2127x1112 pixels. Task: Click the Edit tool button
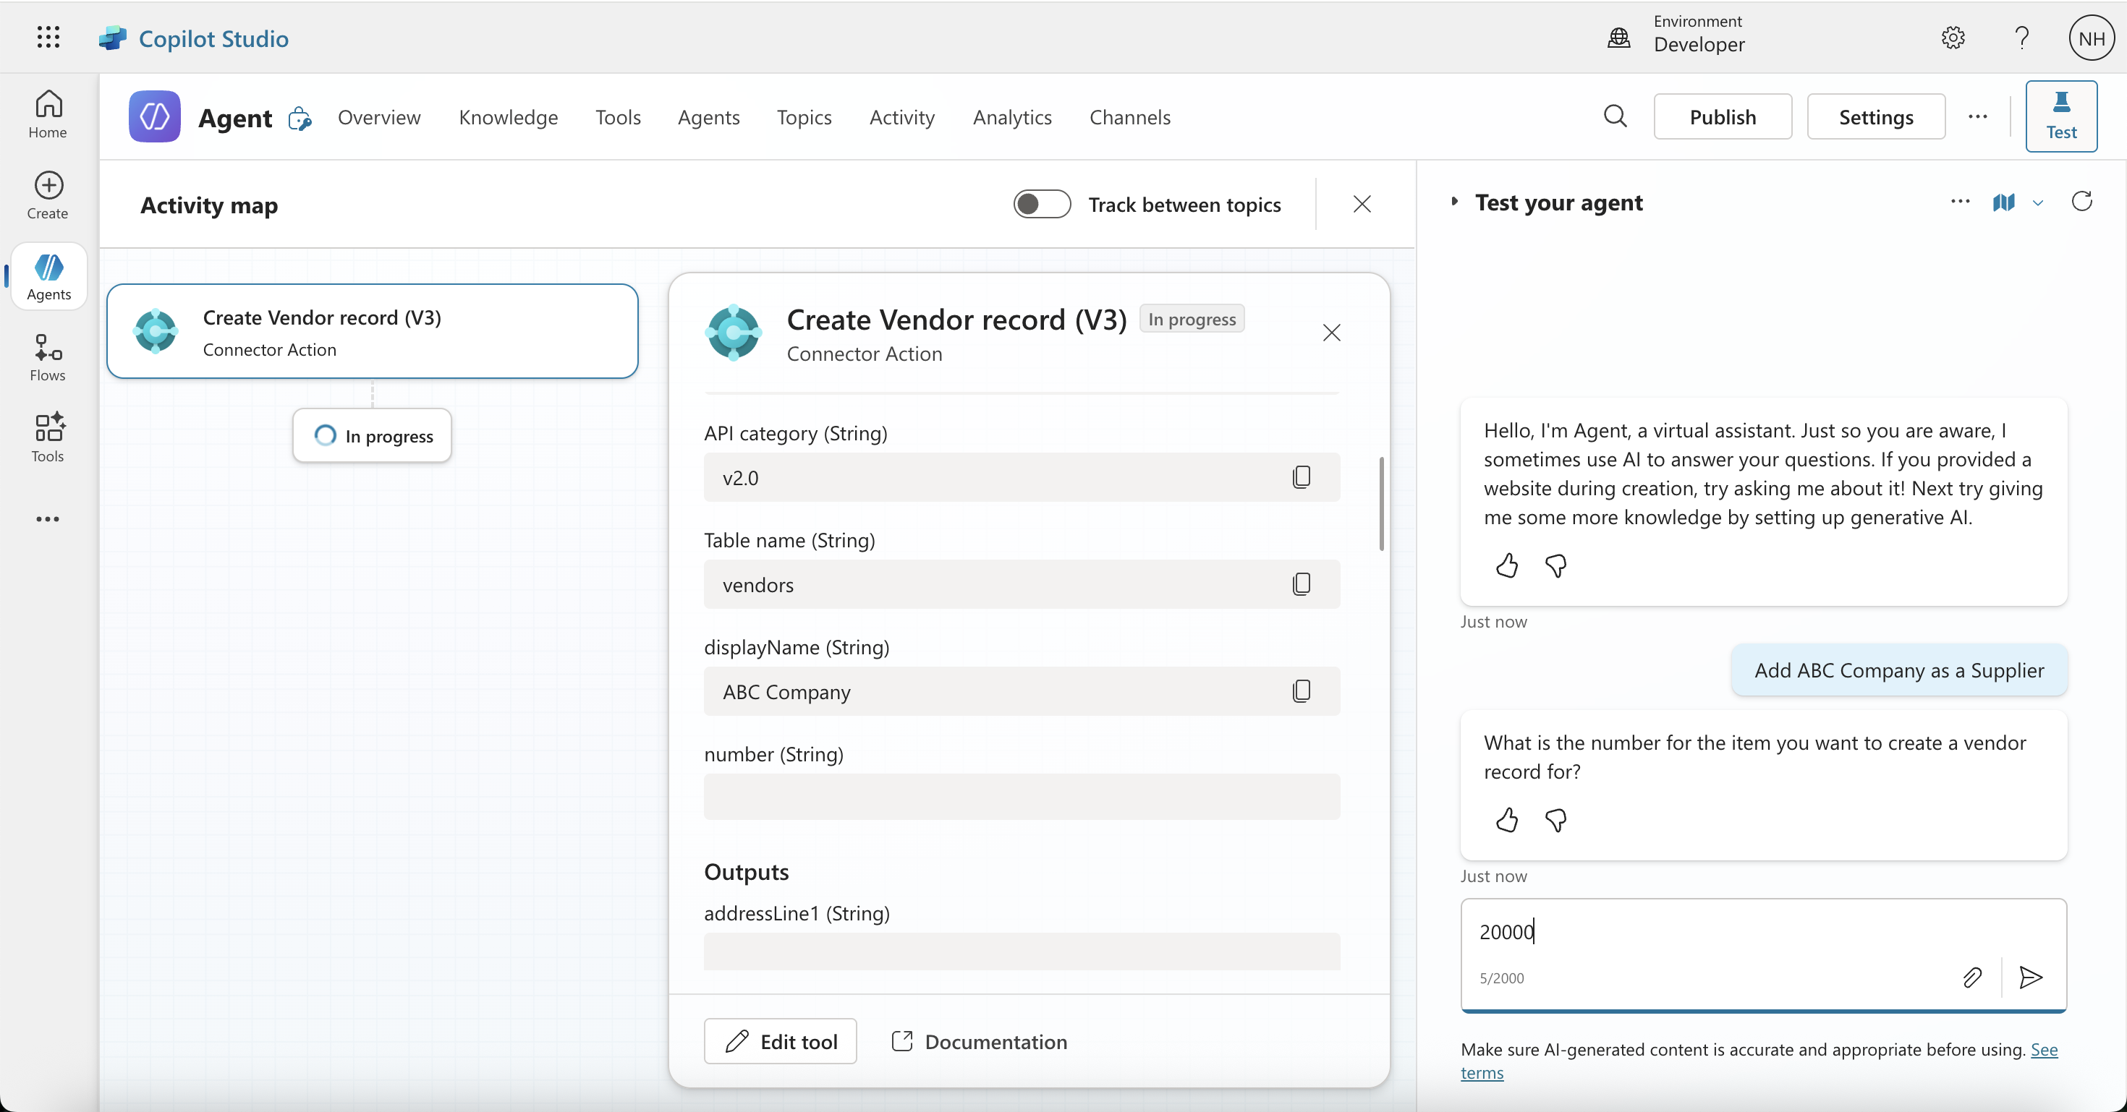tap(781, 1041)
